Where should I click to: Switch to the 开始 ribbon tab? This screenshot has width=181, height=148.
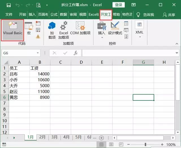click(x=23, y=14)
